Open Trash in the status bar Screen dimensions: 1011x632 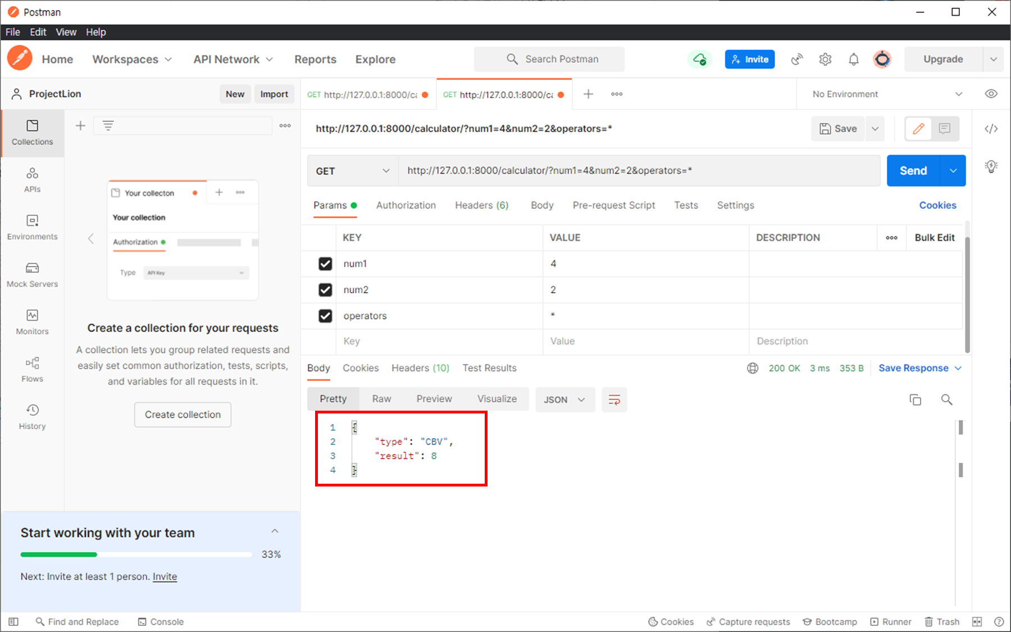[x=942, y=621]
